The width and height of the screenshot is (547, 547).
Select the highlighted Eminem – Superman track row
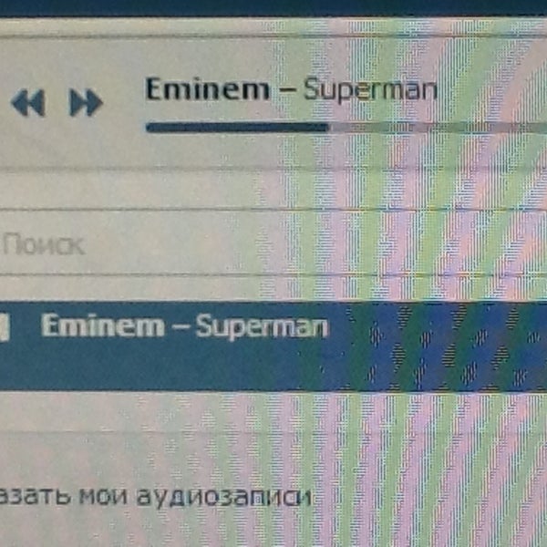(273, 346)
